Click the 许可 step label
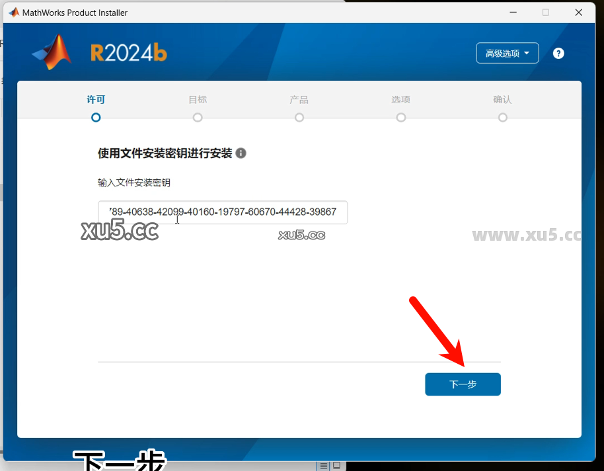Image resolution: width=604 pixels, height=471 pixels. (96, 99)
